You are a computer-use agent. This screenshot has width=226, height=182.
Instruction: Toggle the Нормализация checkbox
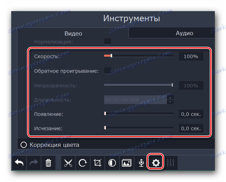tap(108, 41)
